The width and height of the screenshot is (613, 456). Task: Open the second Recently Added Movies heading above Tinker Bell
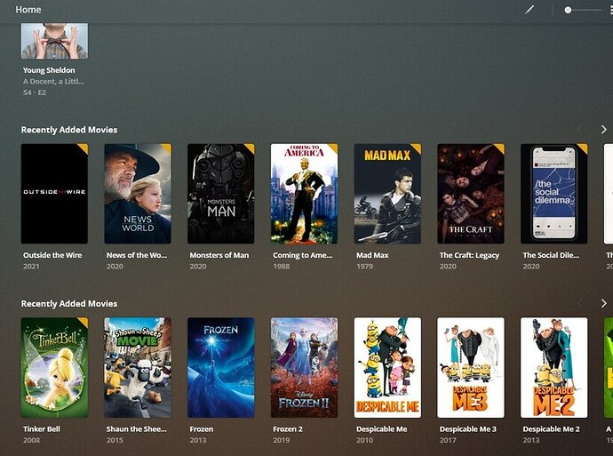69,303
